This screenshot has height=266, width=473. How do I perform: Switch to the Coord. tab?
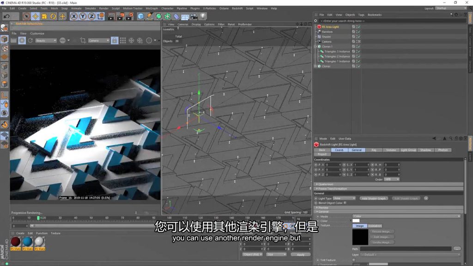(340, 150)
